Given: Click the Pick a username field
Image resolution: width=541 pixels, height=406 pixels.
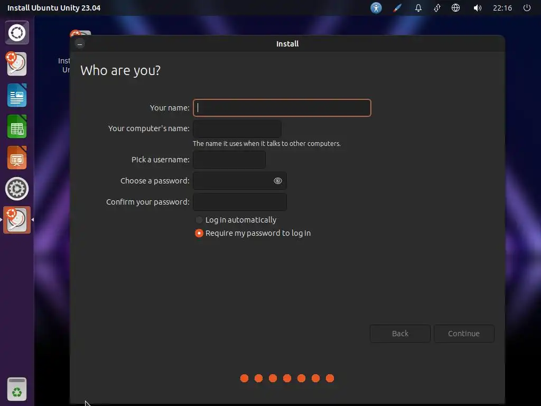Looking at the screenshot, I should (229, 160).
